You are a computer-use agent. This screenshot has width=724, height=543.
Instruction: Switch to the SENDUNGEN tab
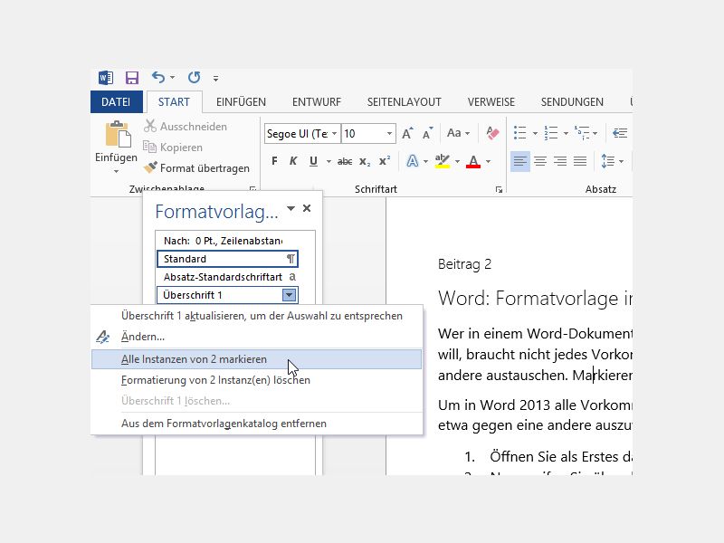pyautogui.click(x=572, y=102)
